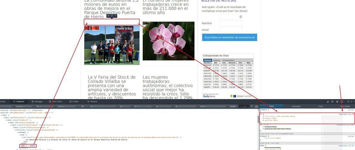Open La V Feria del Stock article
355x150 pixels.
112,88
